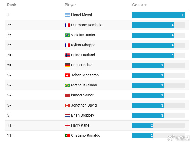Click the Weibo logo watermark
The image size is (192, 143).
pos(171,138)
